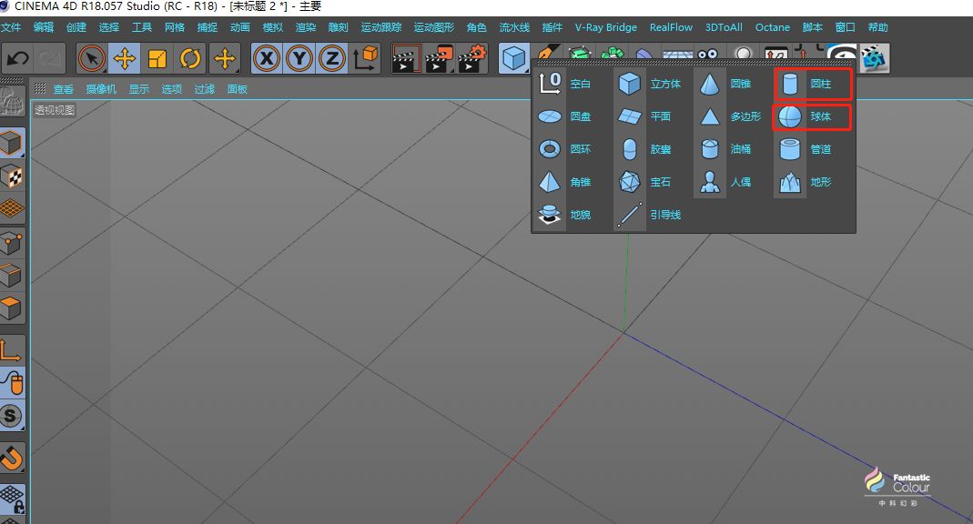Switch coordinate system icon
Image resolution: width=973 pixels, height=524 pixels.
[366, 59]
